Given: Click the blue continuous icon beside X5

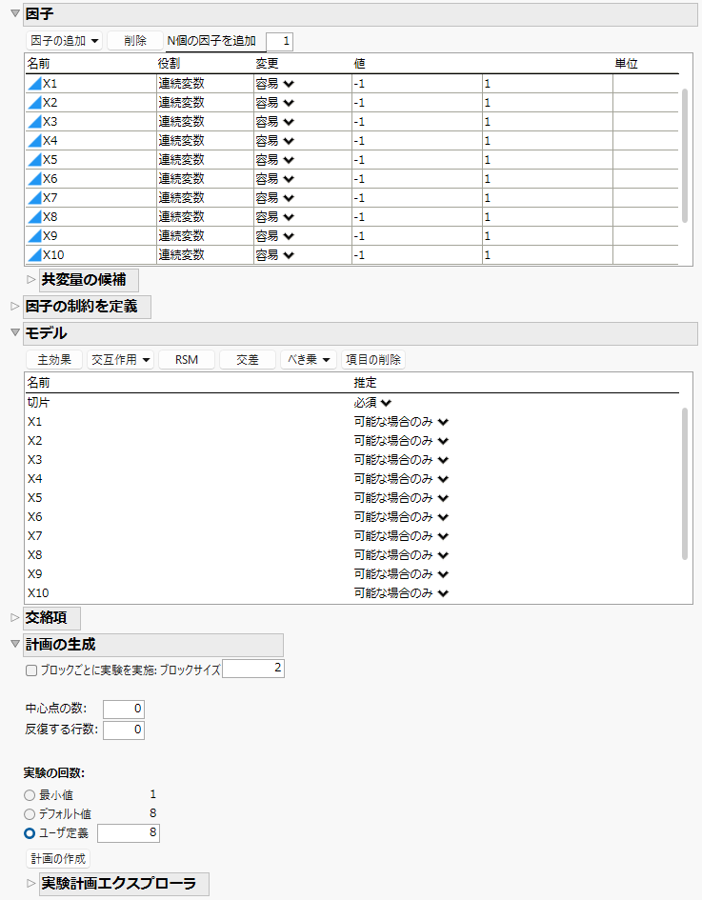Looking at the screenshot, I should [x=34, y=160].
